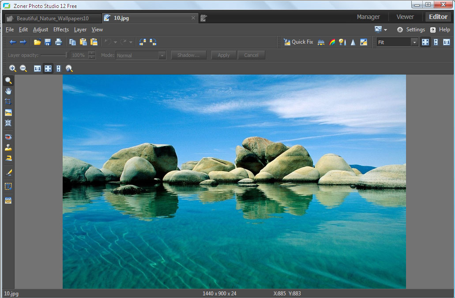Click the Shadow... button
This screenshot has width=455, height=298.
(188, 55)
